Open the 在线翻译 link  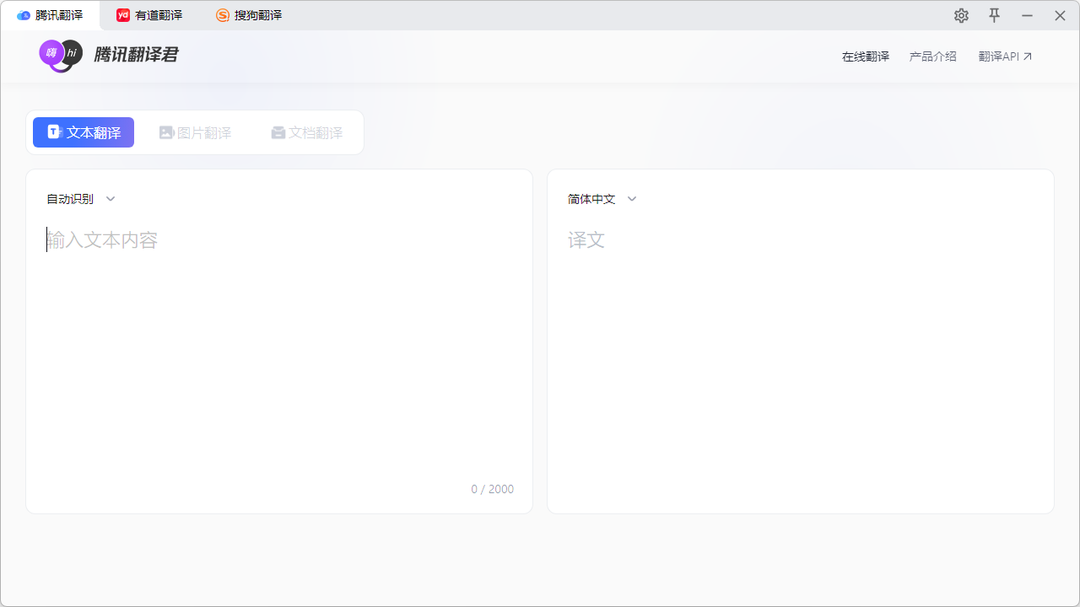866,56
